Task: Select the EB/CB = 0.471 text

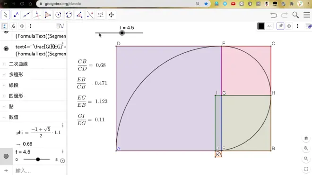Action: pyautogui.click(x=92, y=83)
